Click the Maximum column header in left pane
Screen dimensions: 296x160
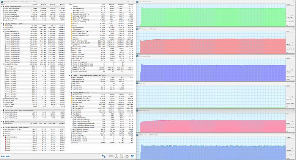point(52,5)
